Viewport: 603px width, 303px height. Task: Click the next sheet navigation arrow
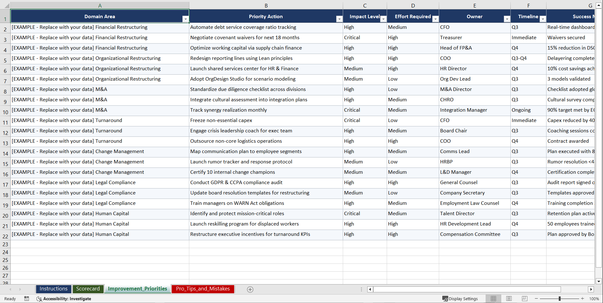click(20, 289)
